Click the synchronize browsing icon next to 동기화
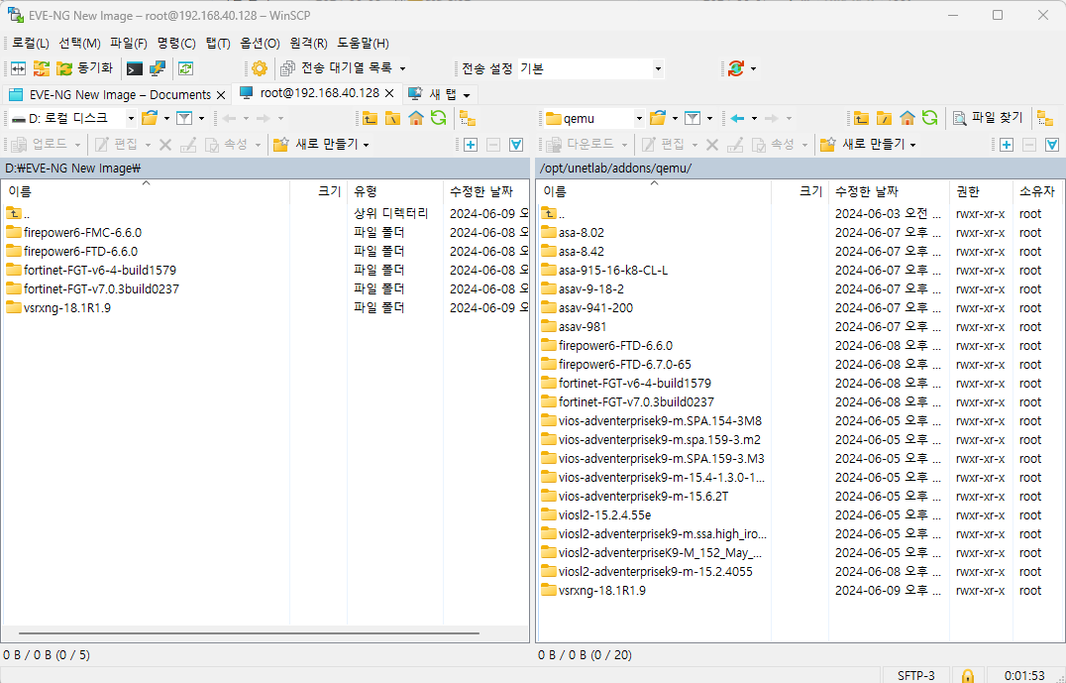The height and width of the screenshot is (683, 1066). click(x=42, y=68)
